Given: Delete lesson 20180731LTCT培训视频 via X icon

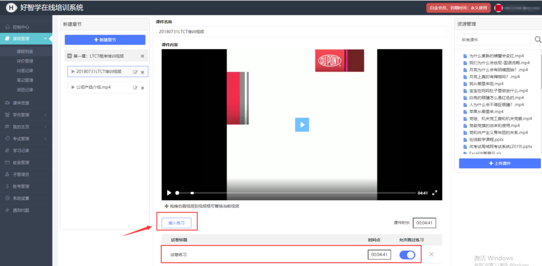Looking at the screenshot, I should pyautogui.click(x=142, y=72).
